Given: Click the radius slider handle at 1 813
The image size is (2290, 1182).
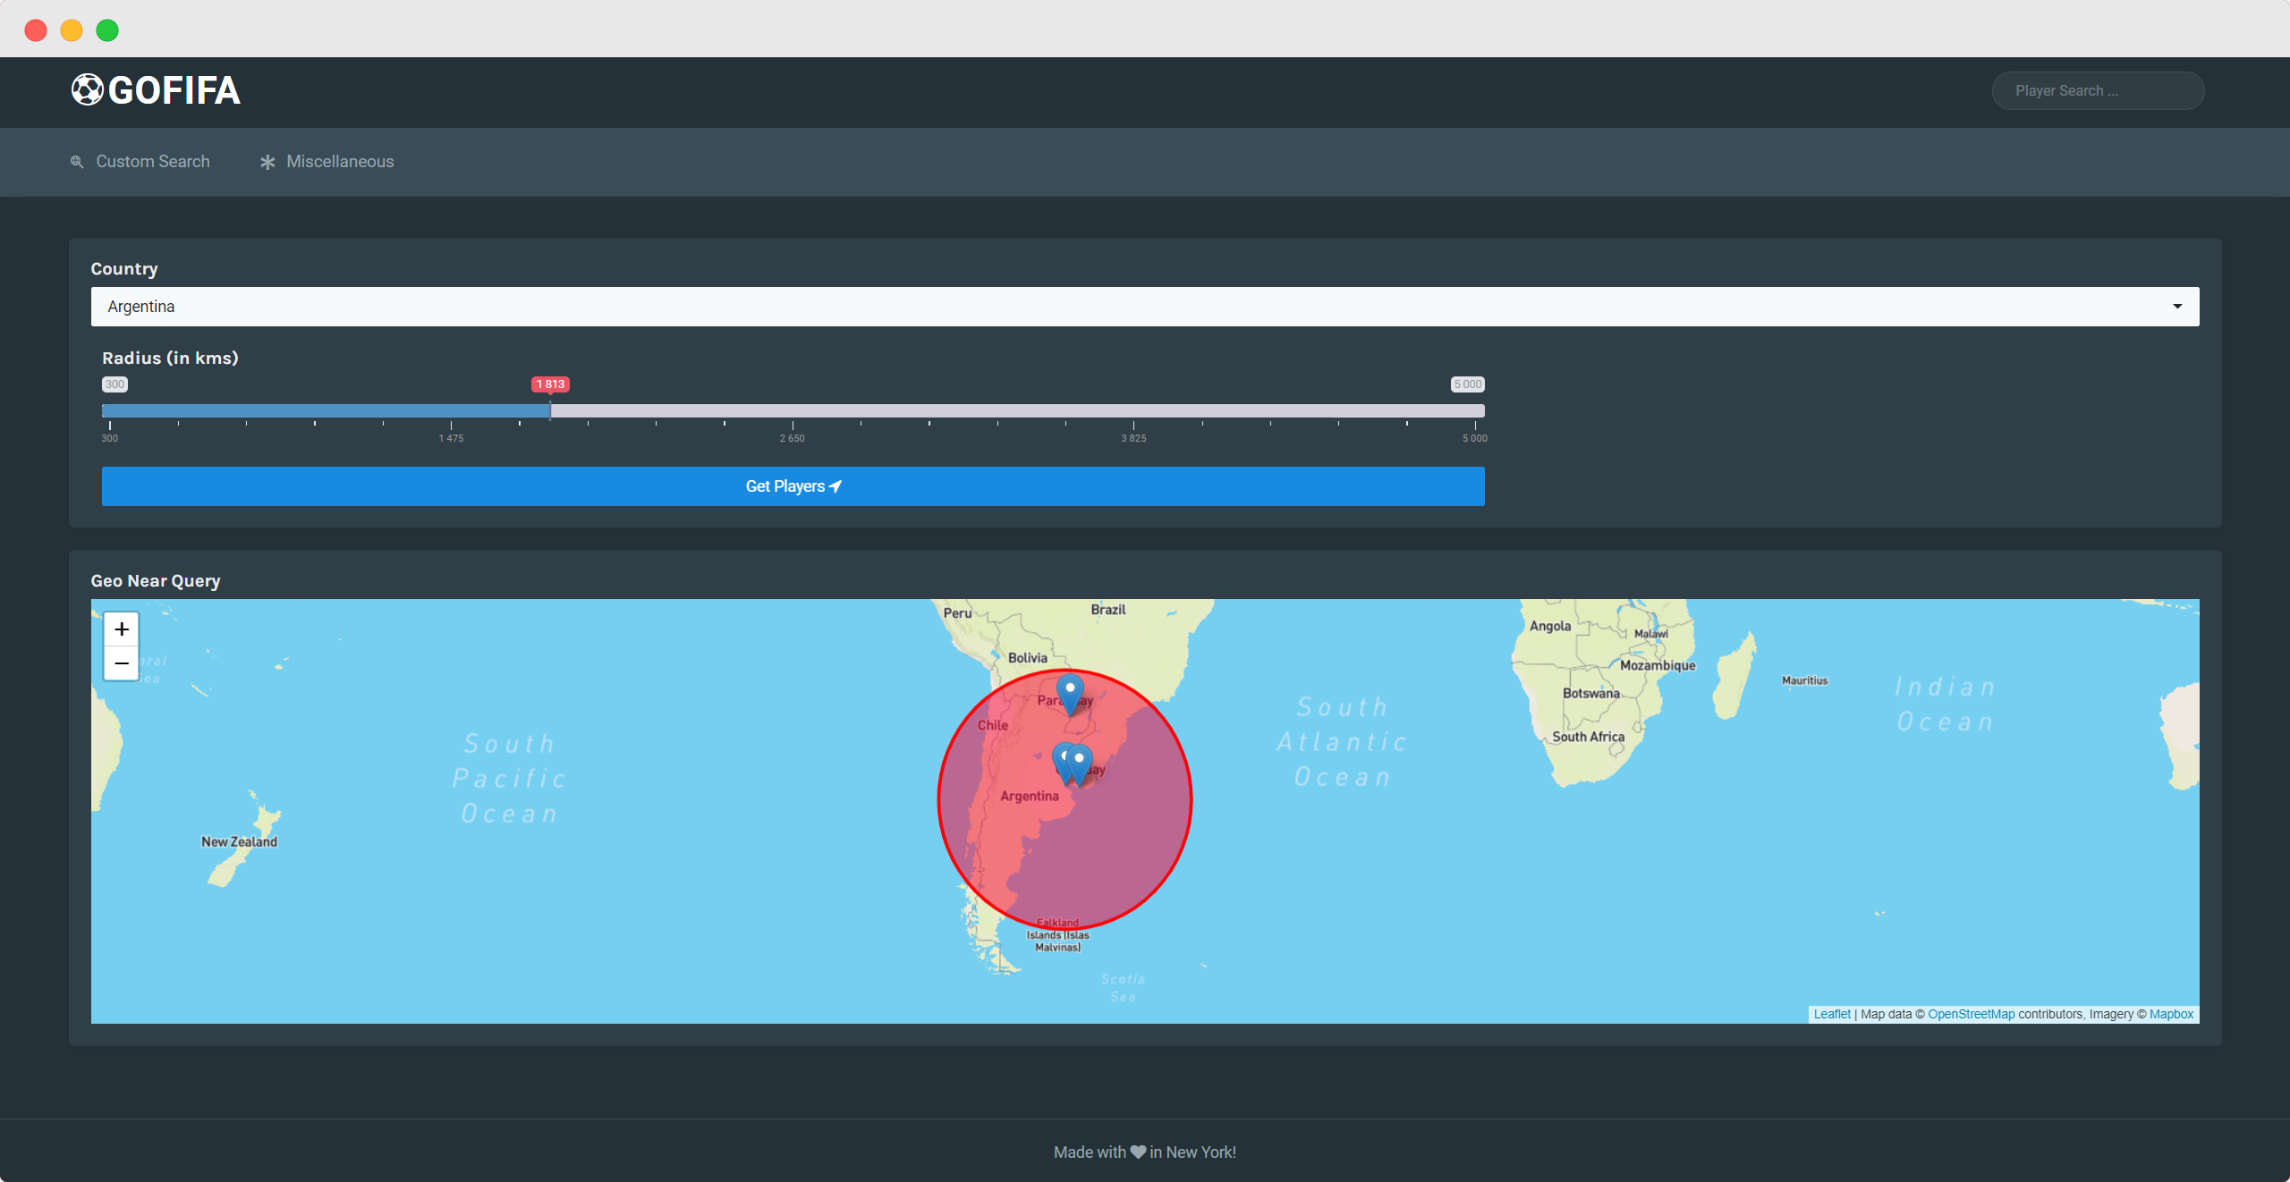Looking at the screenshot, I should coord(550,410).
